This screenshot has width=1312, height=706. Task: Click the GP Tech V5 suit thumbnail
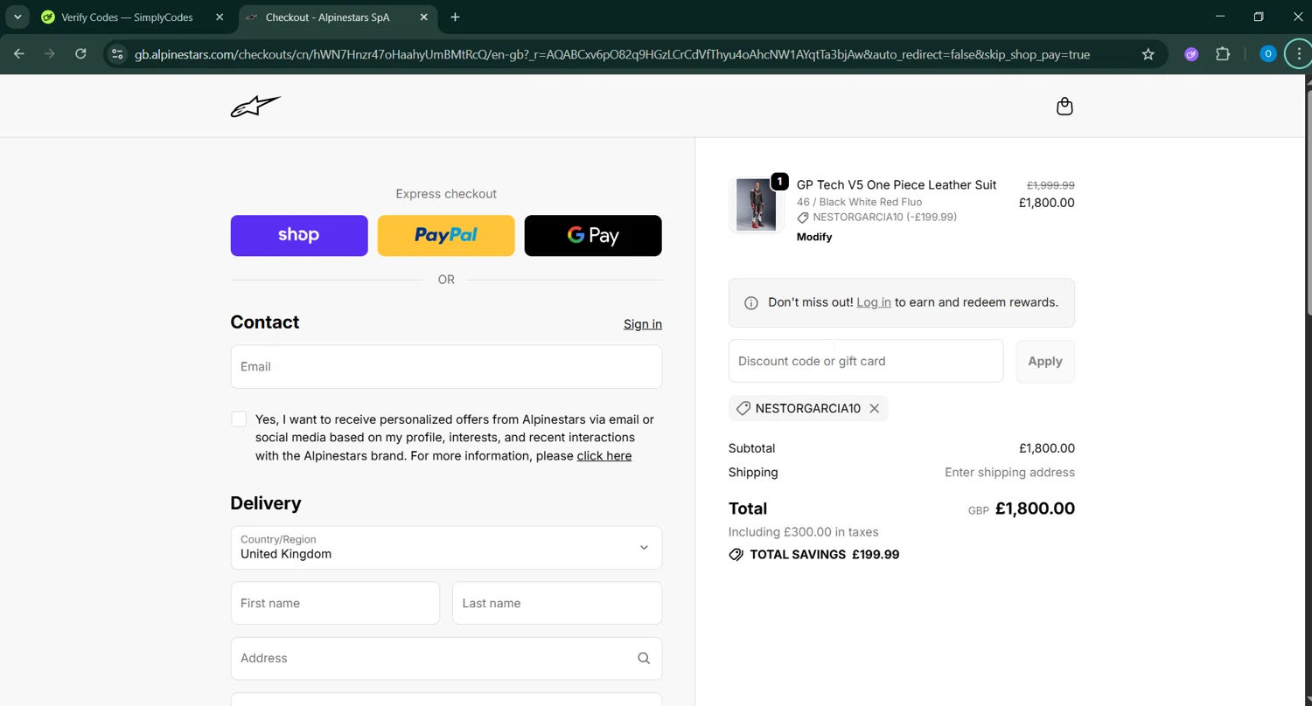756,204
